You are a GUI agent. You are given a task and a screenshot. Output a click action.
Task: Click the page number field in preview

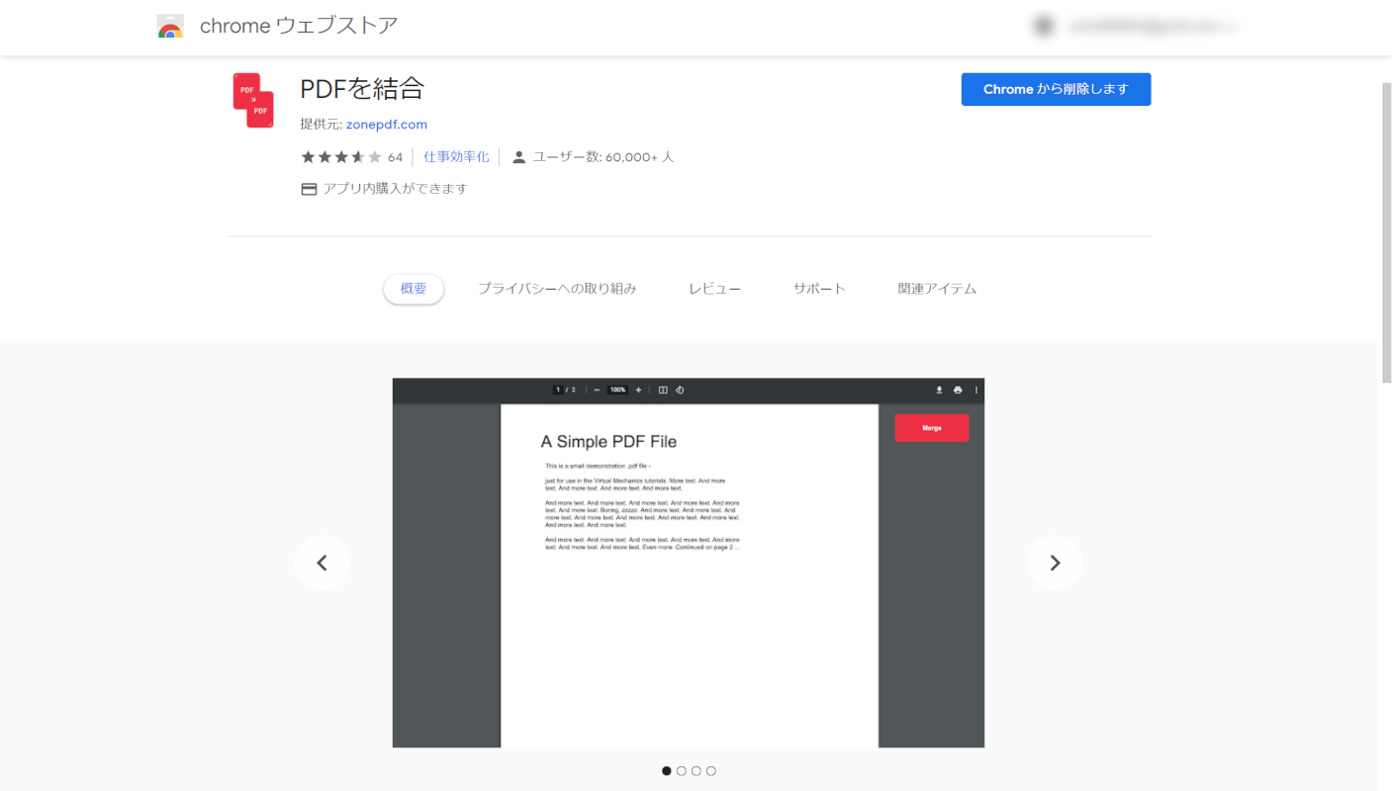coord(558,390)
